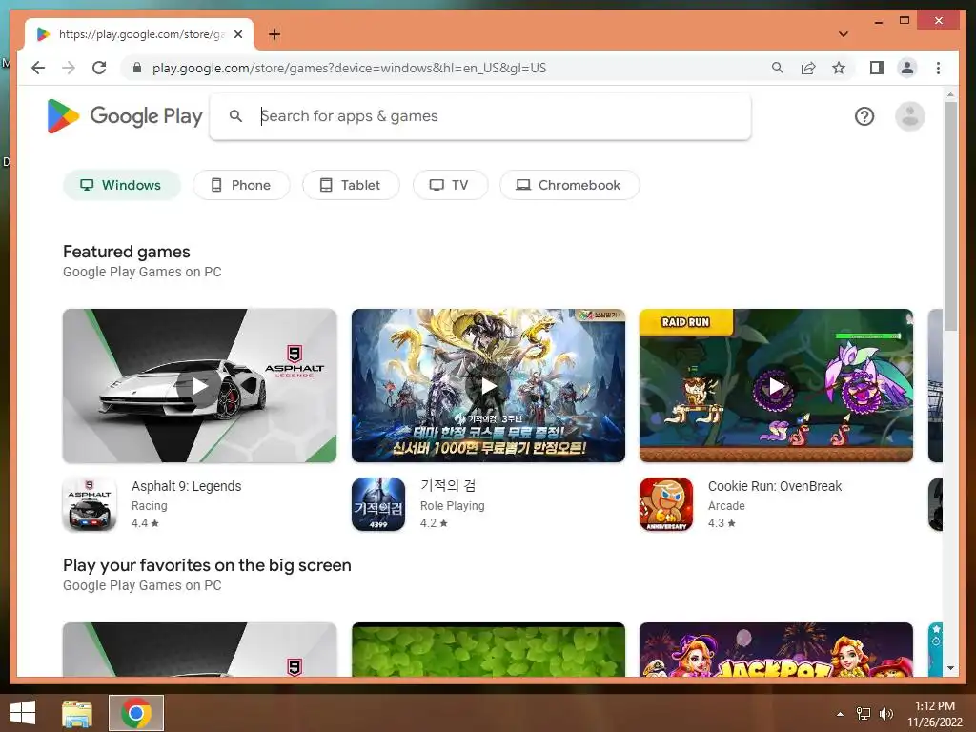Select the Windows device filter
The height and width of the screenshot is (732, 976).
[122, 185]
